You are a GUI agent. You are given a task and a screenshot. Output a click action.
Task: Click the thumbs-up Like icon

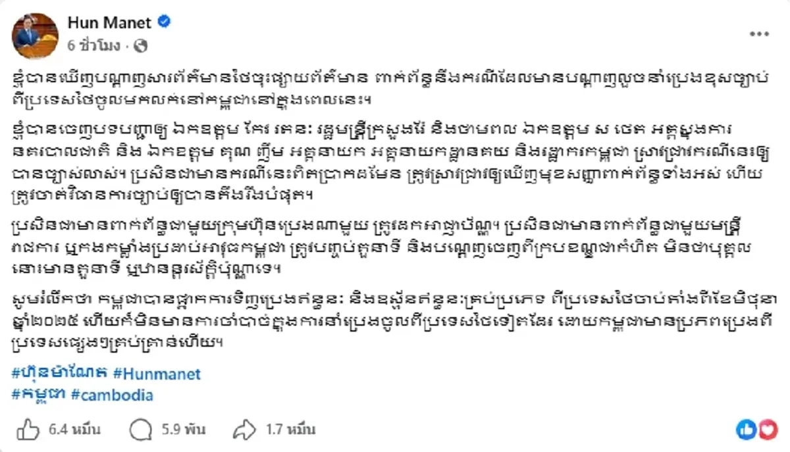pyautogui.click(x=27, y=430)
